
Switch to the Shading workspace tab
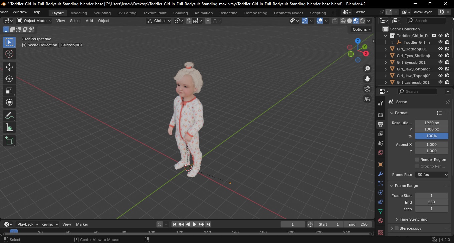(180, 13)
